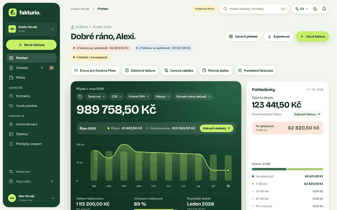The image size is (337, 210).
Task: Open Měsíce grouping dropdown
Action: pyautogui.click(x=162, y=96)
